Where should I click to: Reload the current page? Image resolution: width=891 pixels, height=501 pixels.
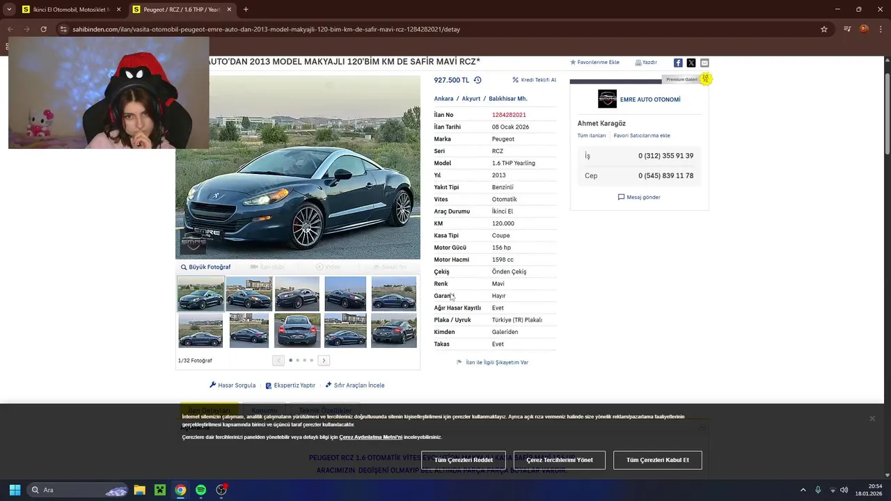point(43,29)
